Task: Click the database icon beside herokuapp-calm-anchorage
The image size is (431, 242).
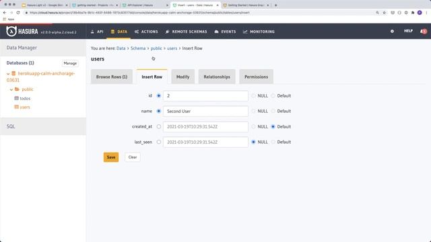Action: click(13, 73)
